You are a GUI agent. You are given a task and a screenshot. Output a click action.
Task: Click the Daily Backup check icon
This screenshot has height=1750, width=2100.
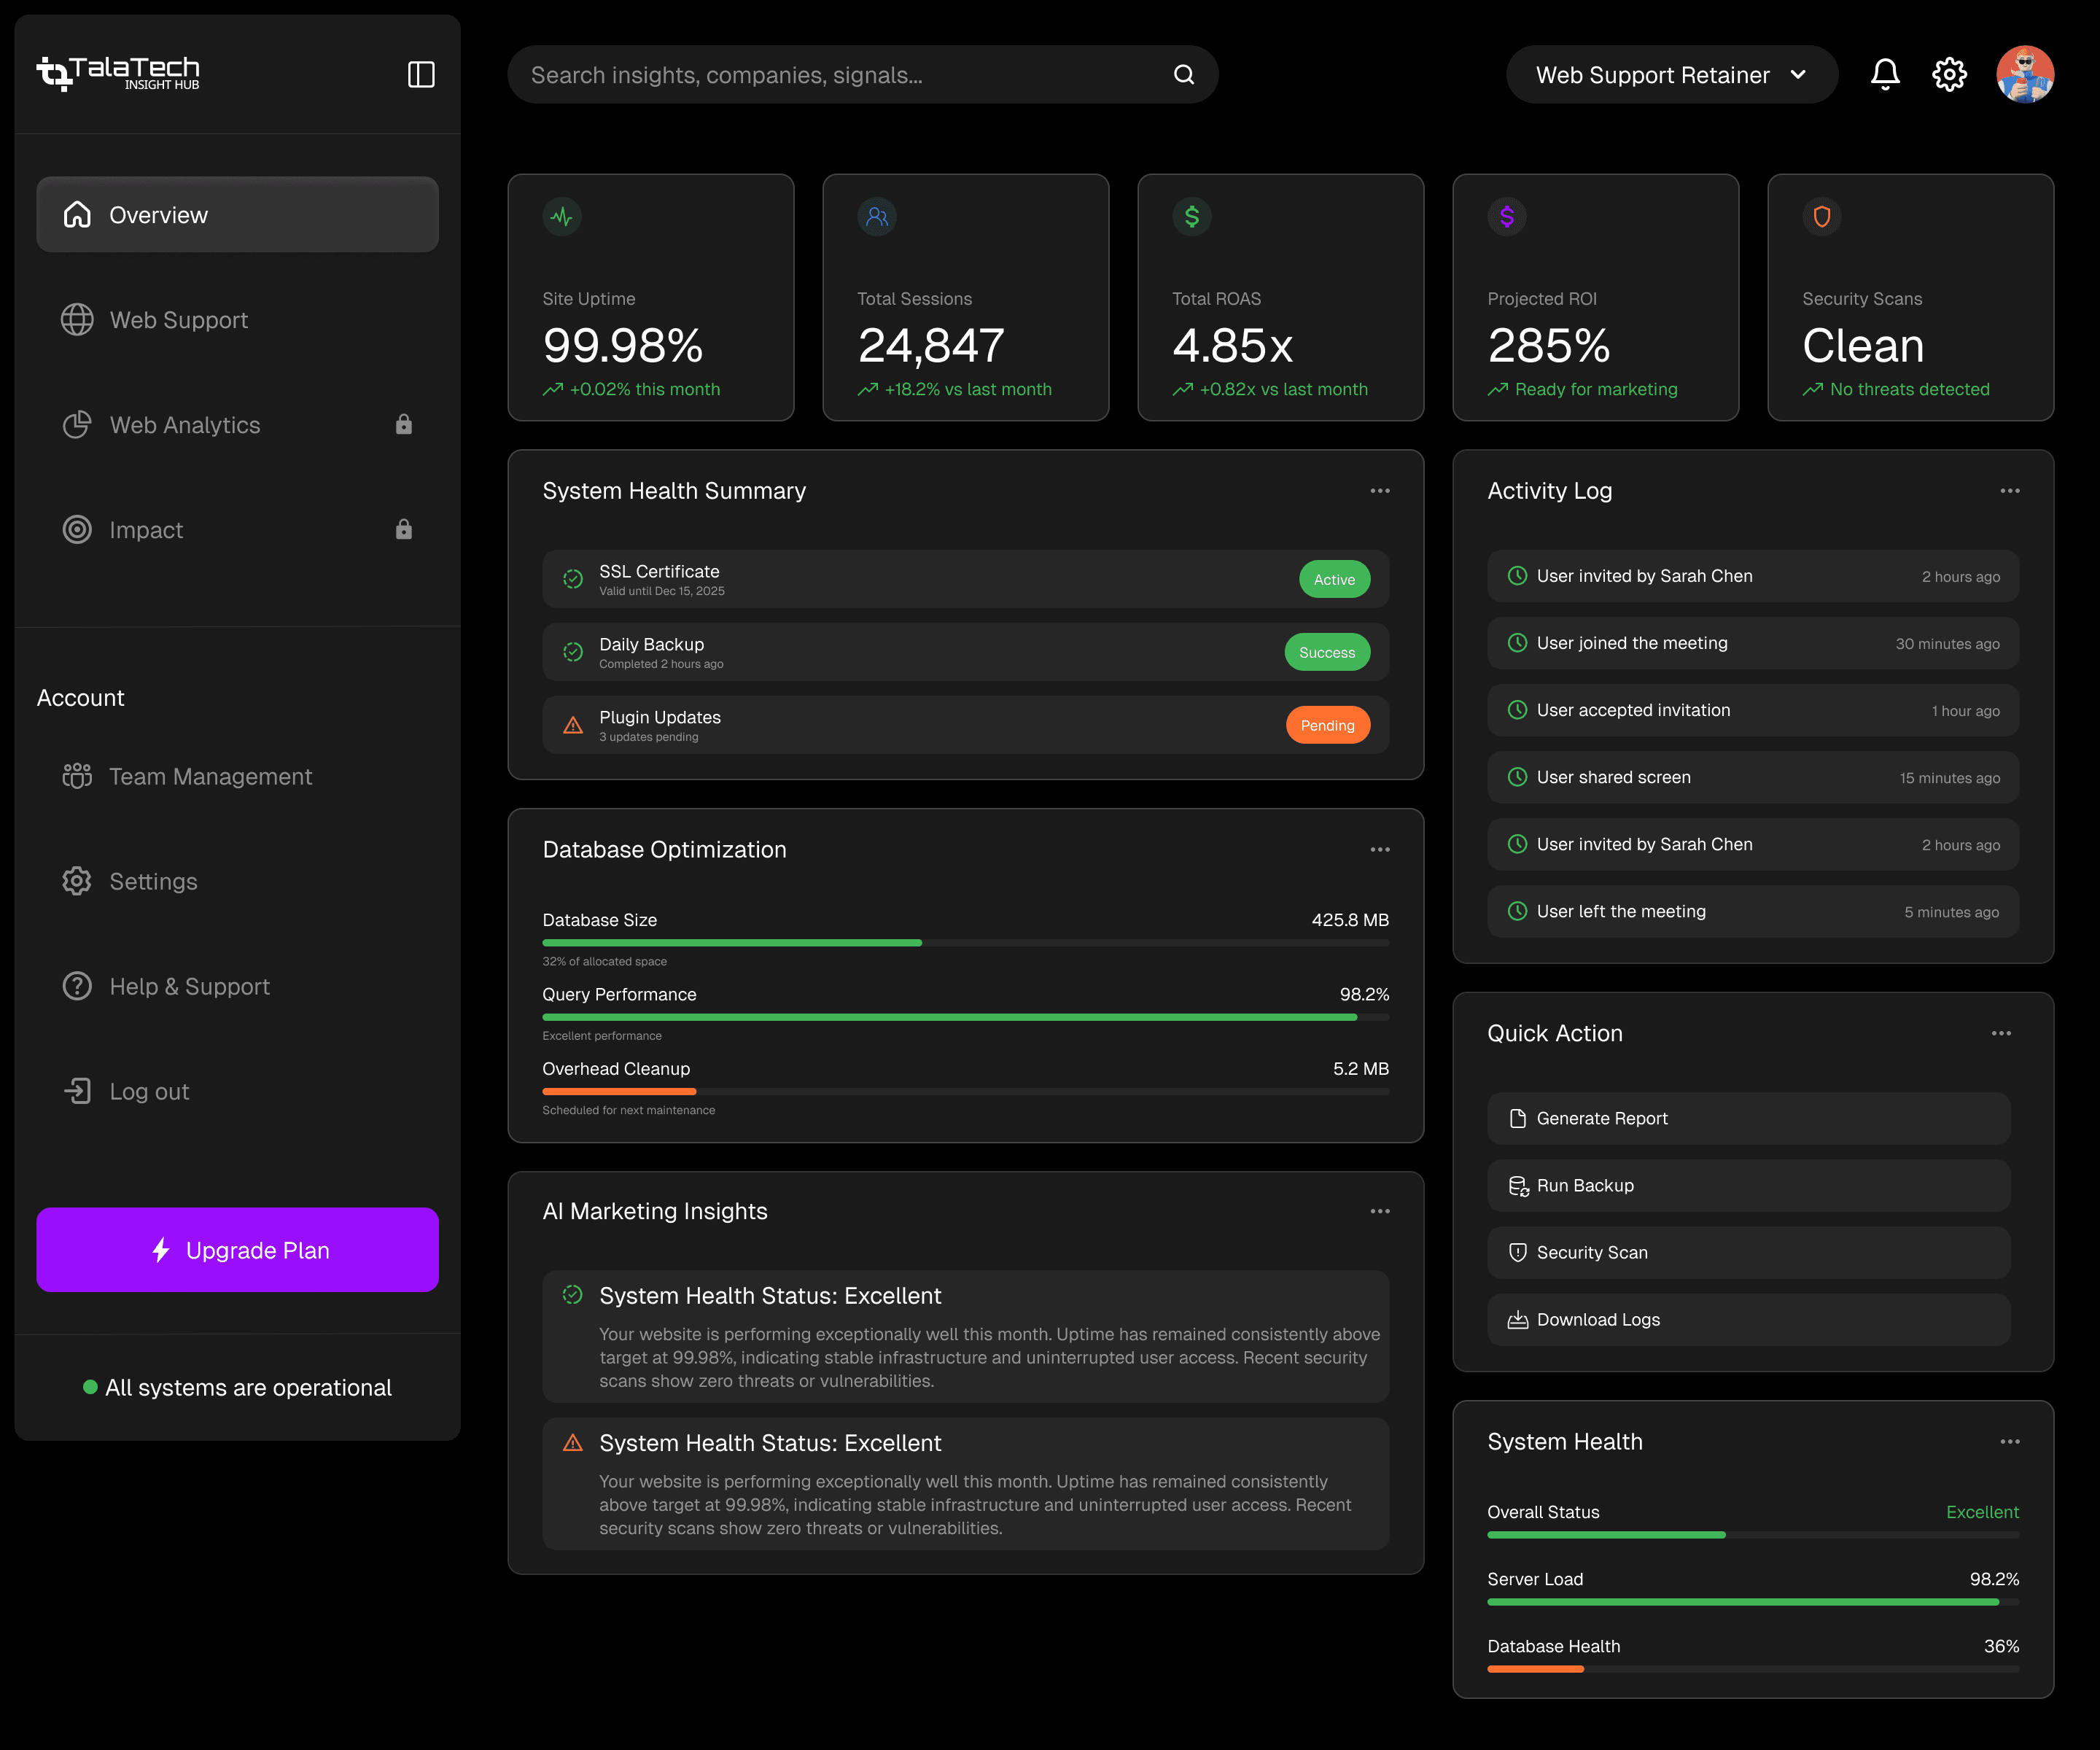point(573,652)
